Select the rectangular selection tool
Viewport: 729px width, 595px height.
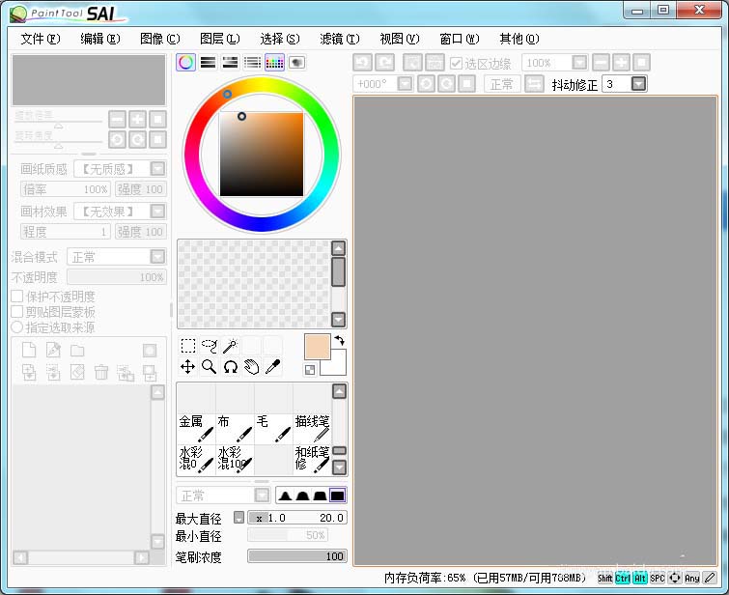[188, 346]
